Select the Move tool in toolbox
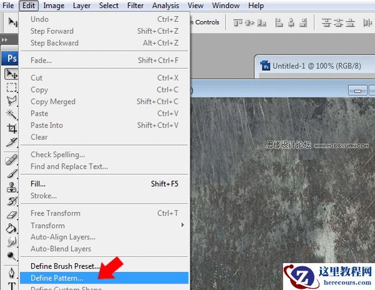 coord(11,74)
